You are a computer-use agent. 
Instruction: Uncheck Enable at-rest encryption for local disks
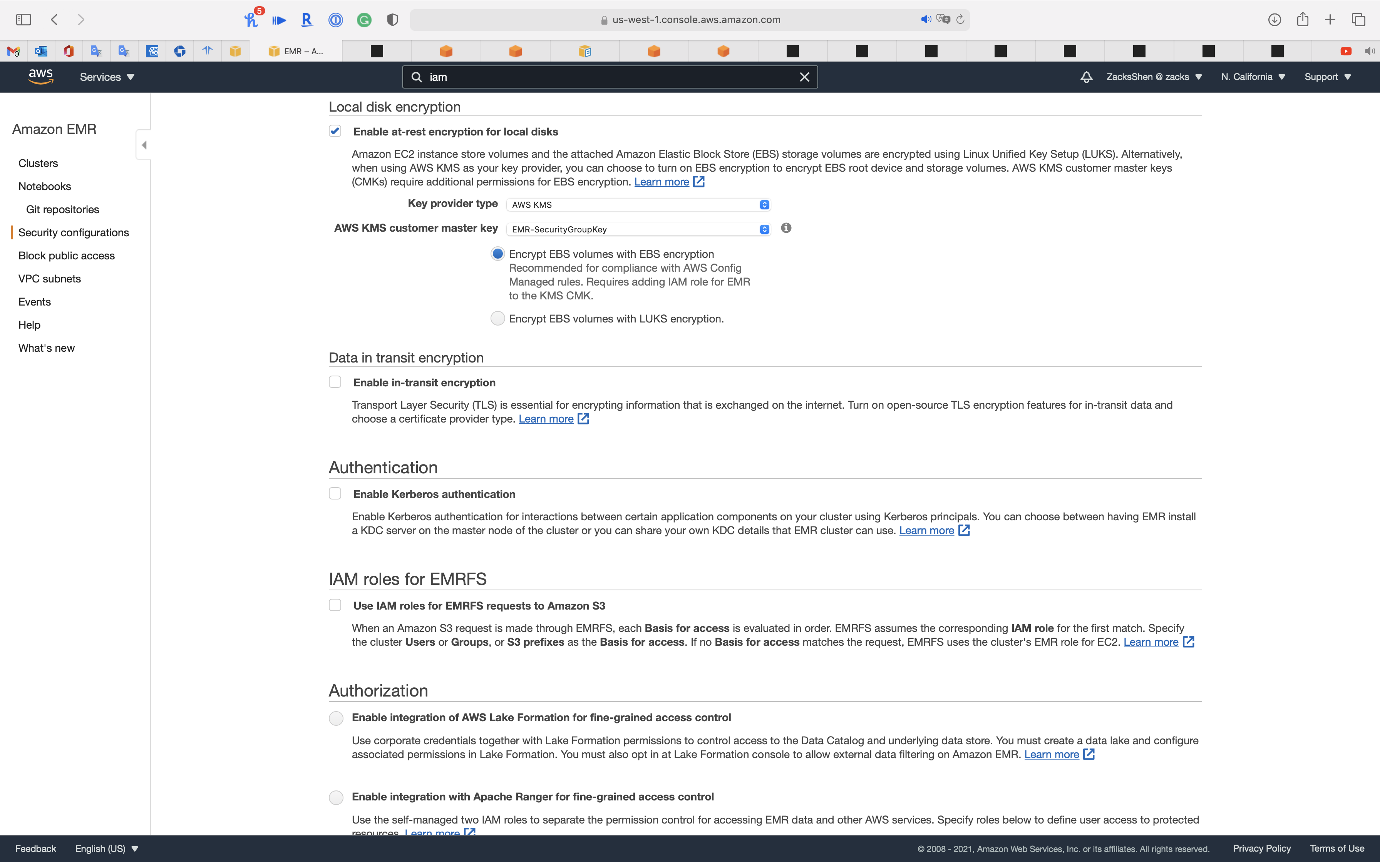click(335, 131)
